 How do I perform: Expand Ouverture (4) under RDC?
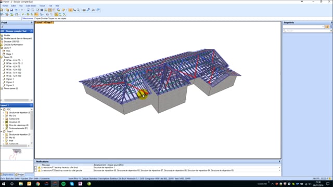[4, 122]
